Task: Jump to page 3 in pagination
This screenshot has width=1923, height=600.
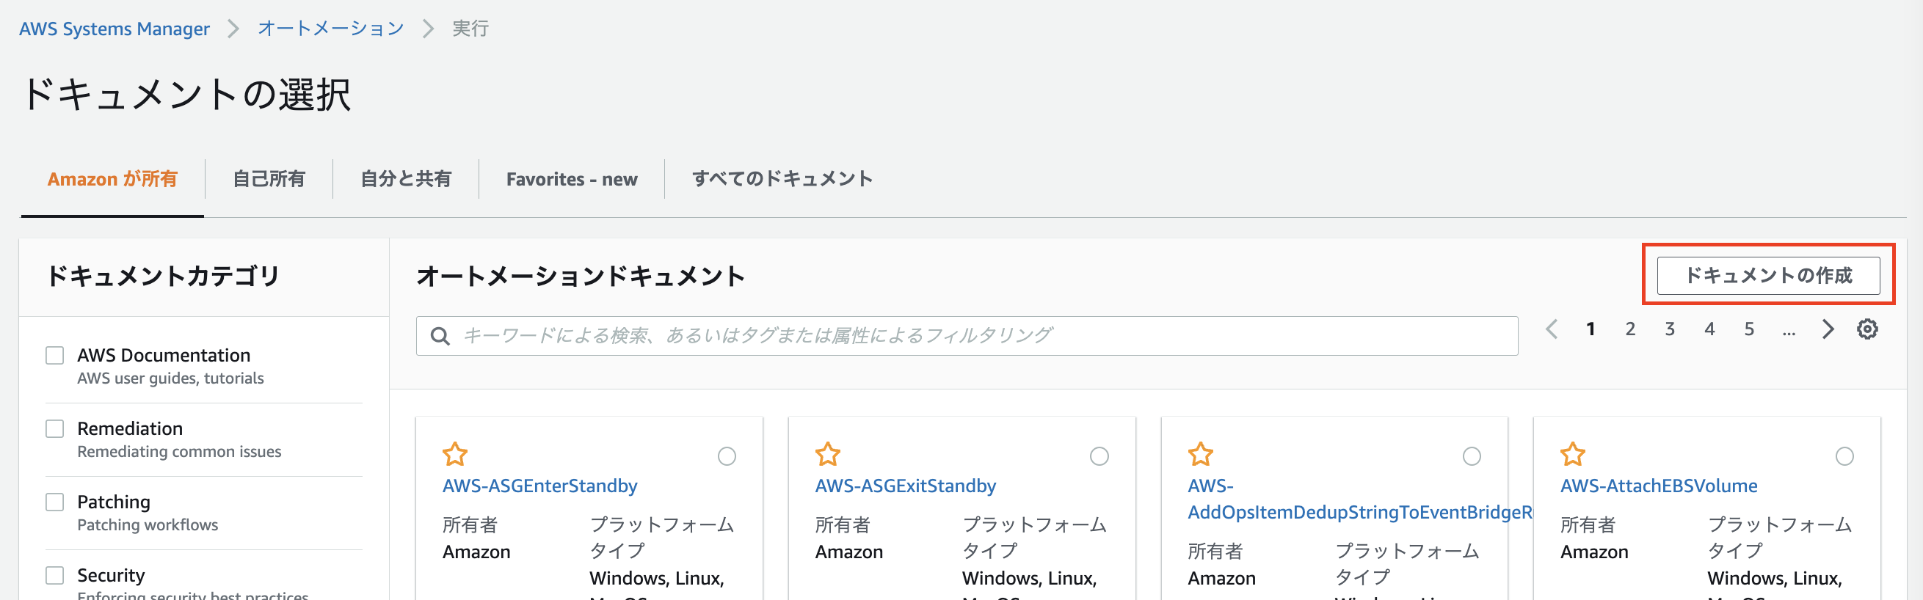Action: [1670, 329]
